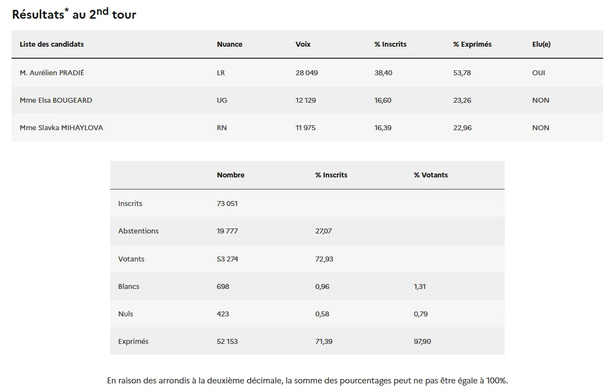Click the 'Liste des candidats' column header
This screenshot has width=612, height=390.
point(52,44)
